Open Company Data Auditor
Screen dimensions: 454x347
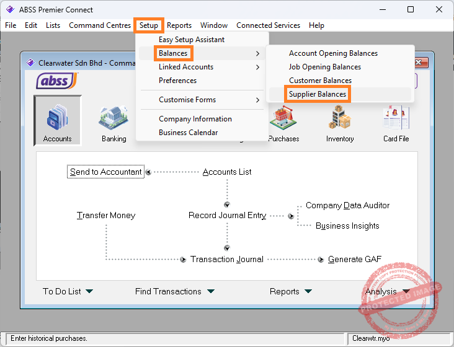tap(347, 205)
